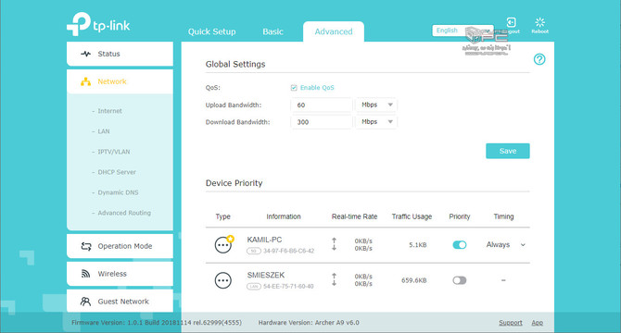Open the Support link
This screenshot has width=621, height=333.
point(511,323)
